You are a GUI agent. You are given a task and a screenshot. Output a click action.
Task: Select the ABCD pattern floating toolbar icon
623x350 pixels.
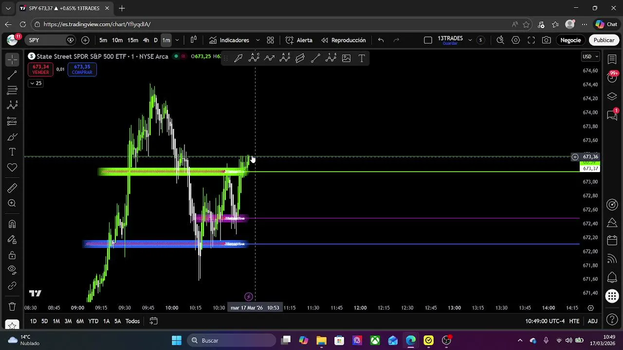coord(254,58)
